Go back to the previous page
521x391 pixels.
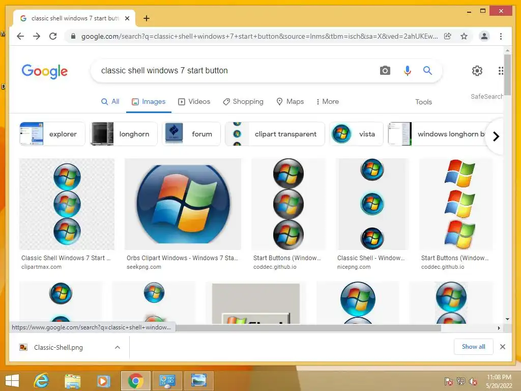[20, 36]
